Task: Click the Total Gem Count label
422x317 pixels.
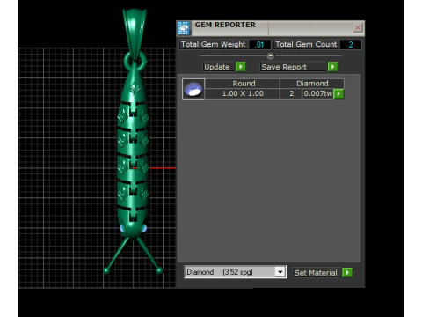Action: click(x=306, y=44)
